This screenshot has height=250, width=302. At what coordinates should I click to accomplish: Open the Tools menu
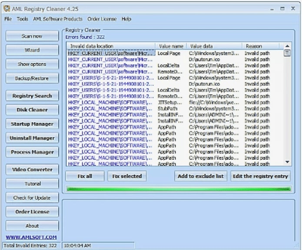23,19
